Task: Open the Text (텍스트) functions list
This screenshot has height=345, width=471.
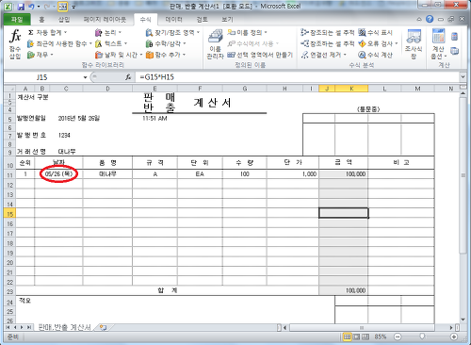Action: 111,43
